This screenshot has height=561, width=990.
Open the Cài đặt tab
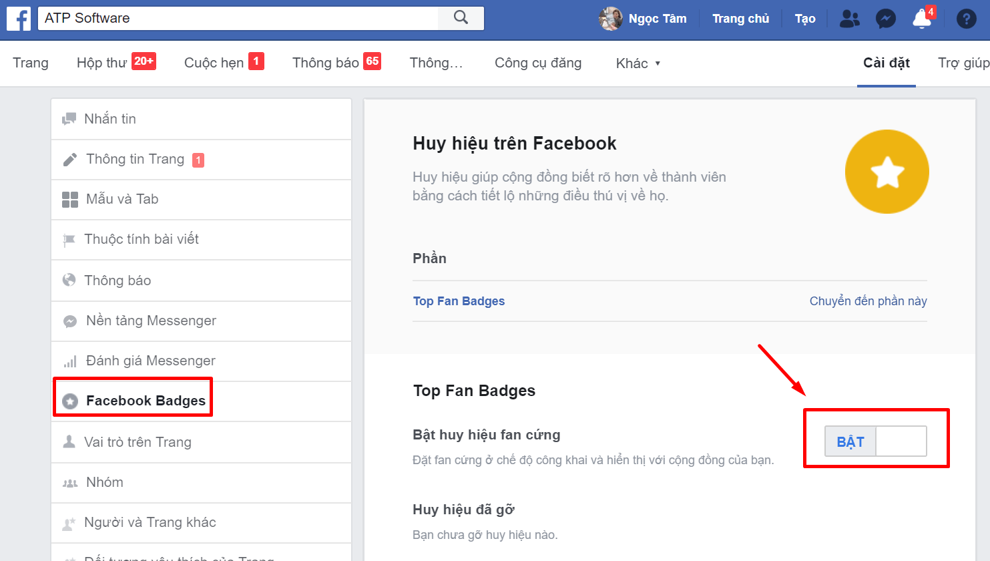pos(886,63)
